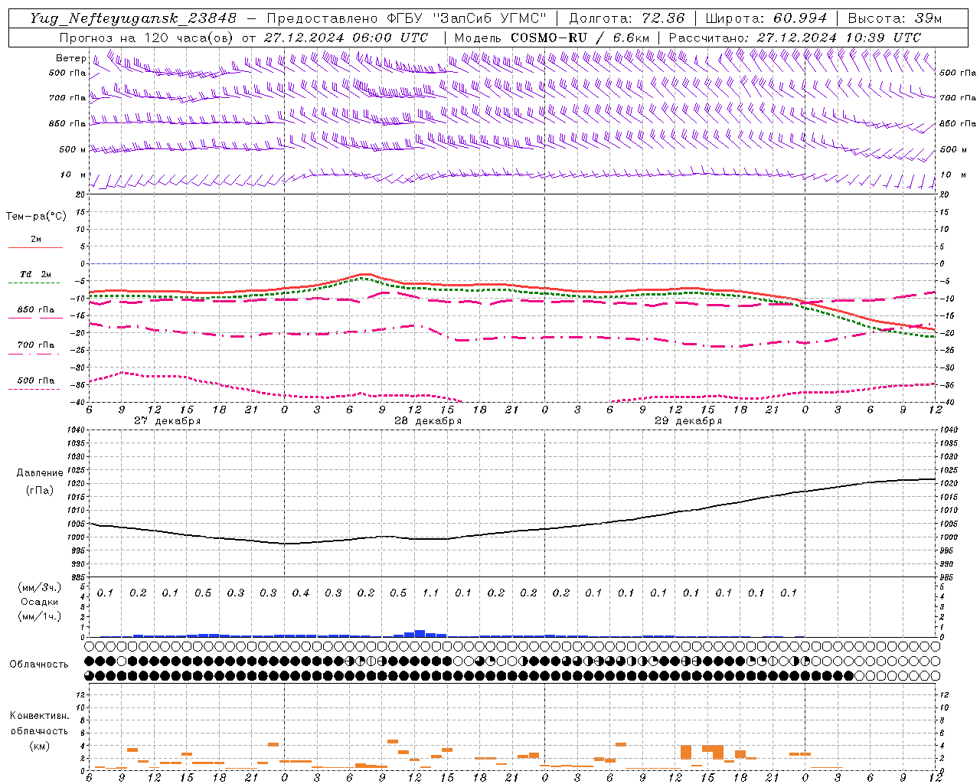980x784 pixels.
Task: Select the text Предоставлено ФГБУ "ЗапСиб УГМС"
Action: click(407, 18)
